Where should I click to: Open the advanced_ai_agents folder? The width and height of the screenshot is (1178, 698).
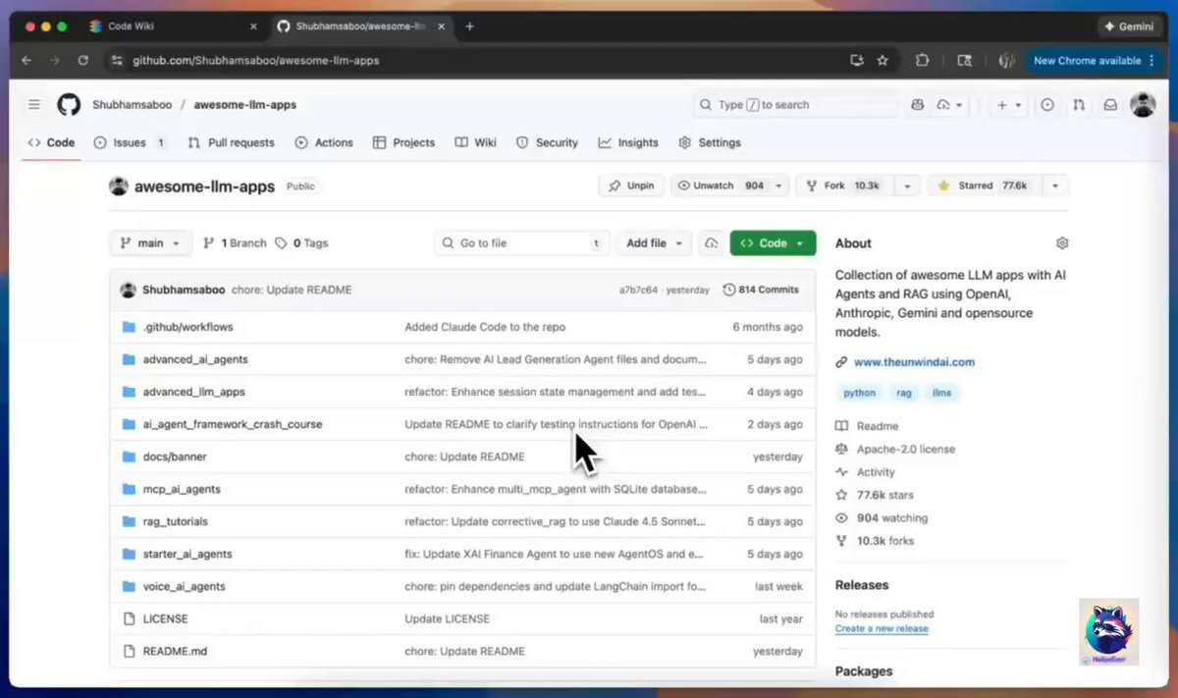click(x=195, y=359)
